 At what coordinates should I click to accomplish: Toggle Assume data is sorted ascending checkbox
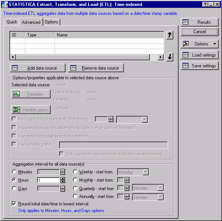[x=14, y=127]
